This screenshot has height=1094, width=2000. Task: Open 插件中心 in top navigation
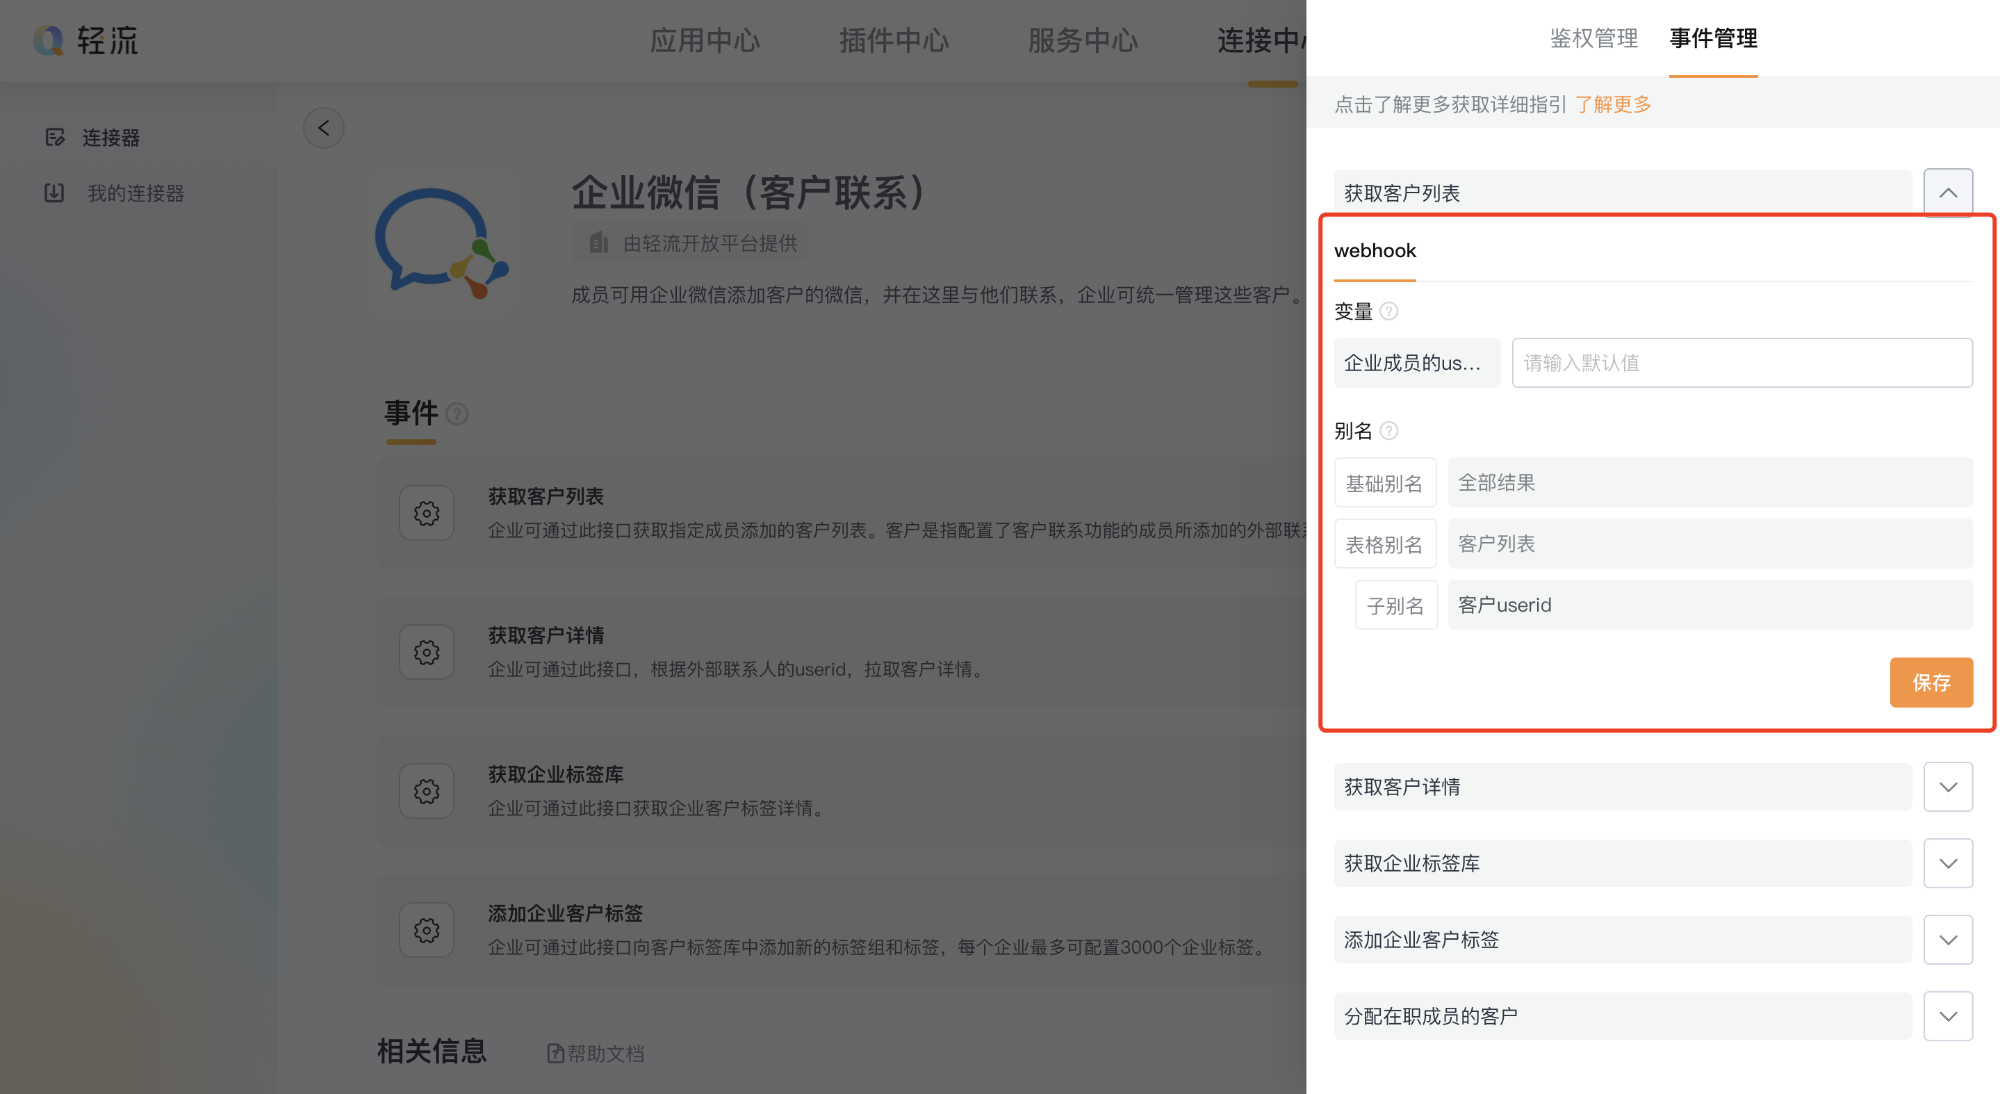point(894,40)
